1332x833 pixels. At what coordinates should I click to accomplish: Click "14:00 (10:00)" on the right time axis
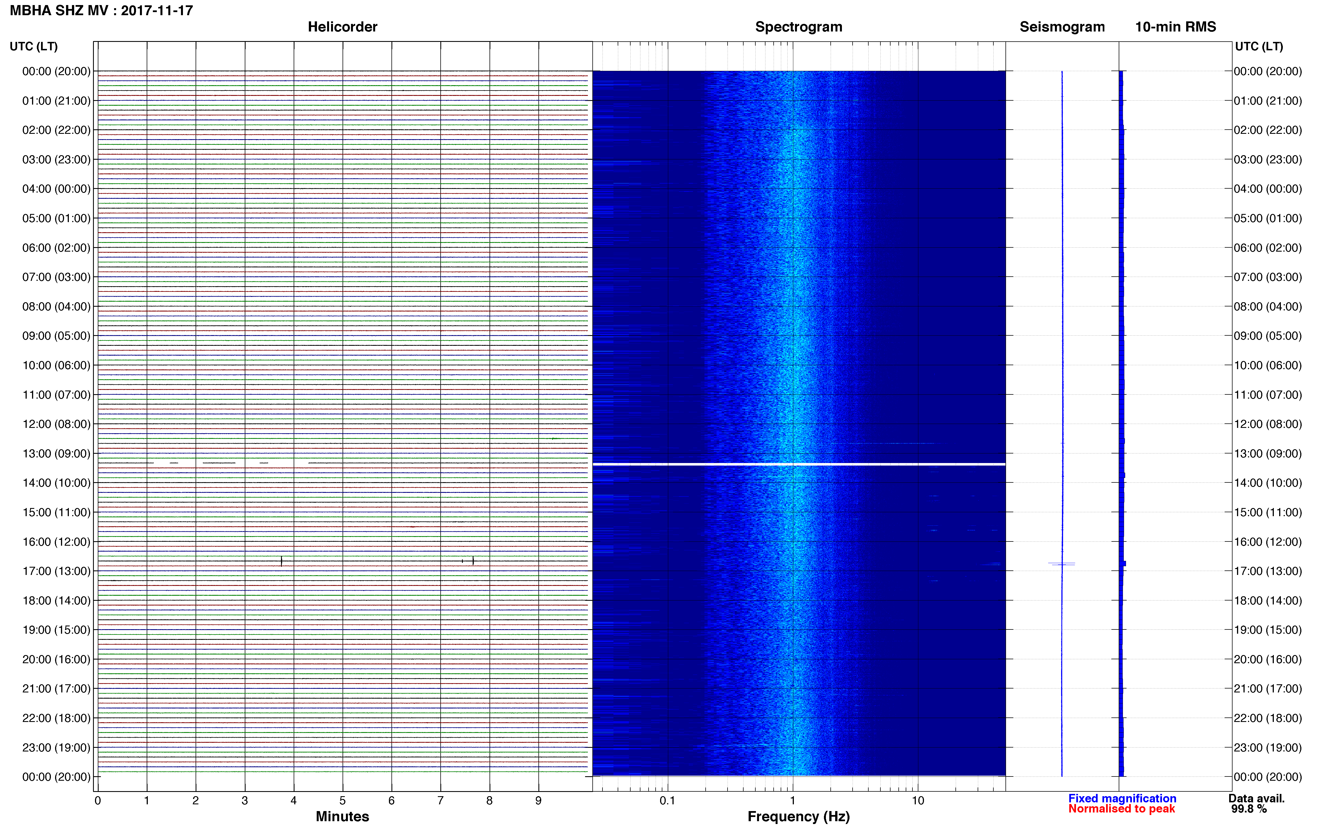1268,483
